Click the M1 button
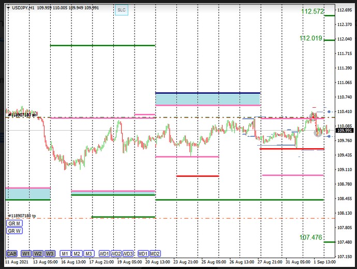357x269 pixels. click(x=65, y=253)
